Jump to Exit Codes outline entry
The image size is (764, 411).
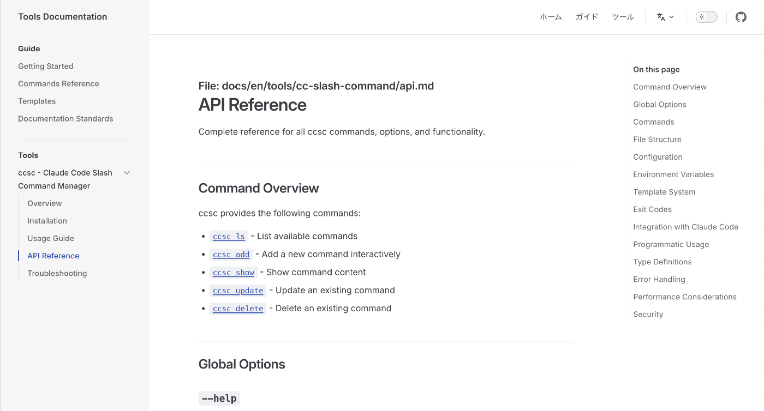(x=652, y=209)
